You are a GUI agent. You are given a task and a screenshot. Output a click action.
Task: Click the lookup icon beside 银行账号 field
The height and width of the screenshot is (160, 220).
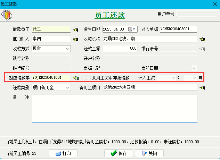(x=202, y=49)
